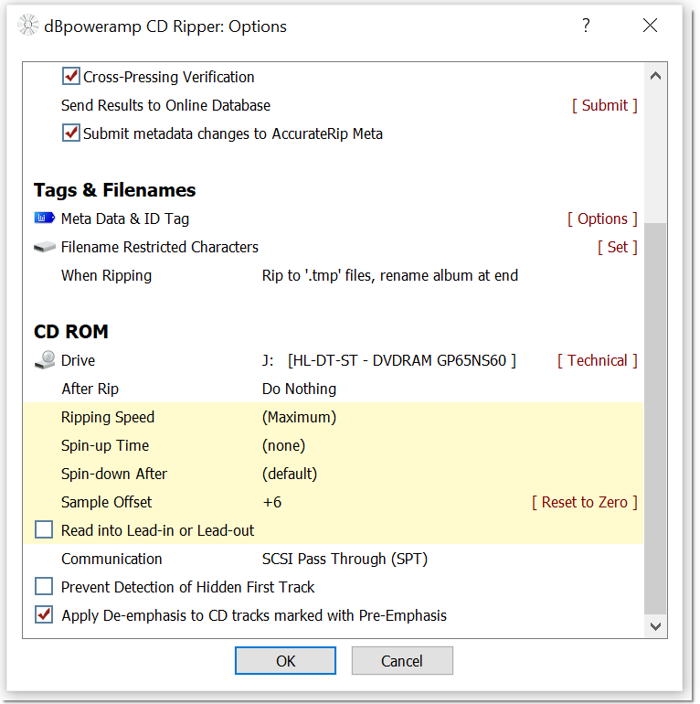Click the Meta Data & ID Tag icon

(44, 219)
